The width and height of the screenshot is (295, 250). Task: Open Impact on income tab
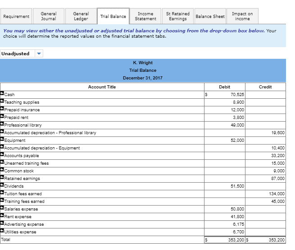coord(242,16)
